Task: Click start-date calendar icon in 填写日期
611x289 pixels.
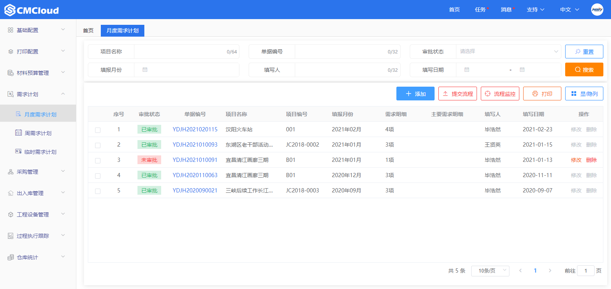Action: [467, 69]
